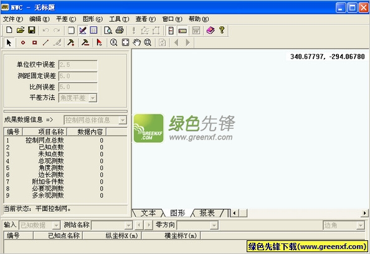Switch to the 报表 tab
This screenshot has height=254, width=370.
coord(207,213)
